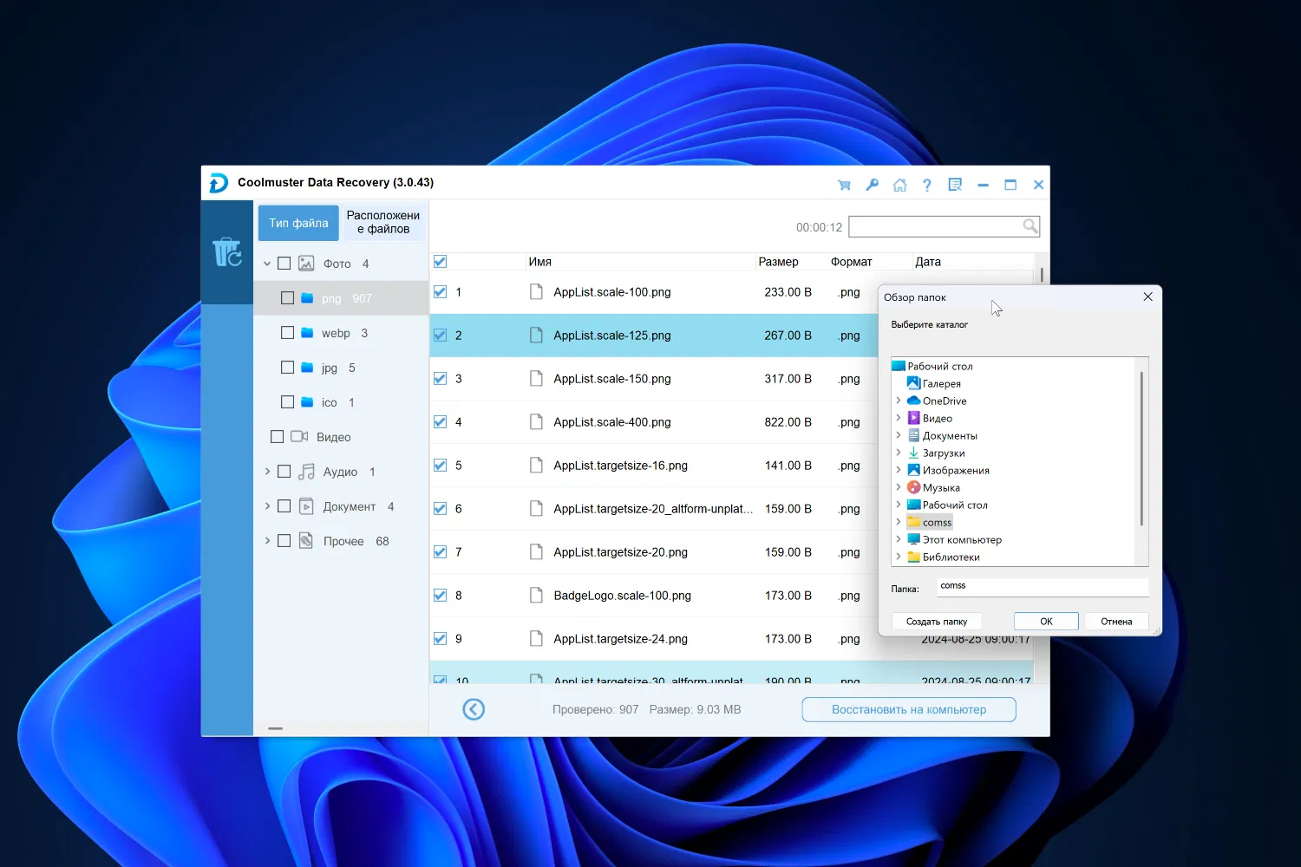The height and width of the screenshot is (867, 1301).
Task: Click the Создать папку button
Action: click(x=937, y=621)
